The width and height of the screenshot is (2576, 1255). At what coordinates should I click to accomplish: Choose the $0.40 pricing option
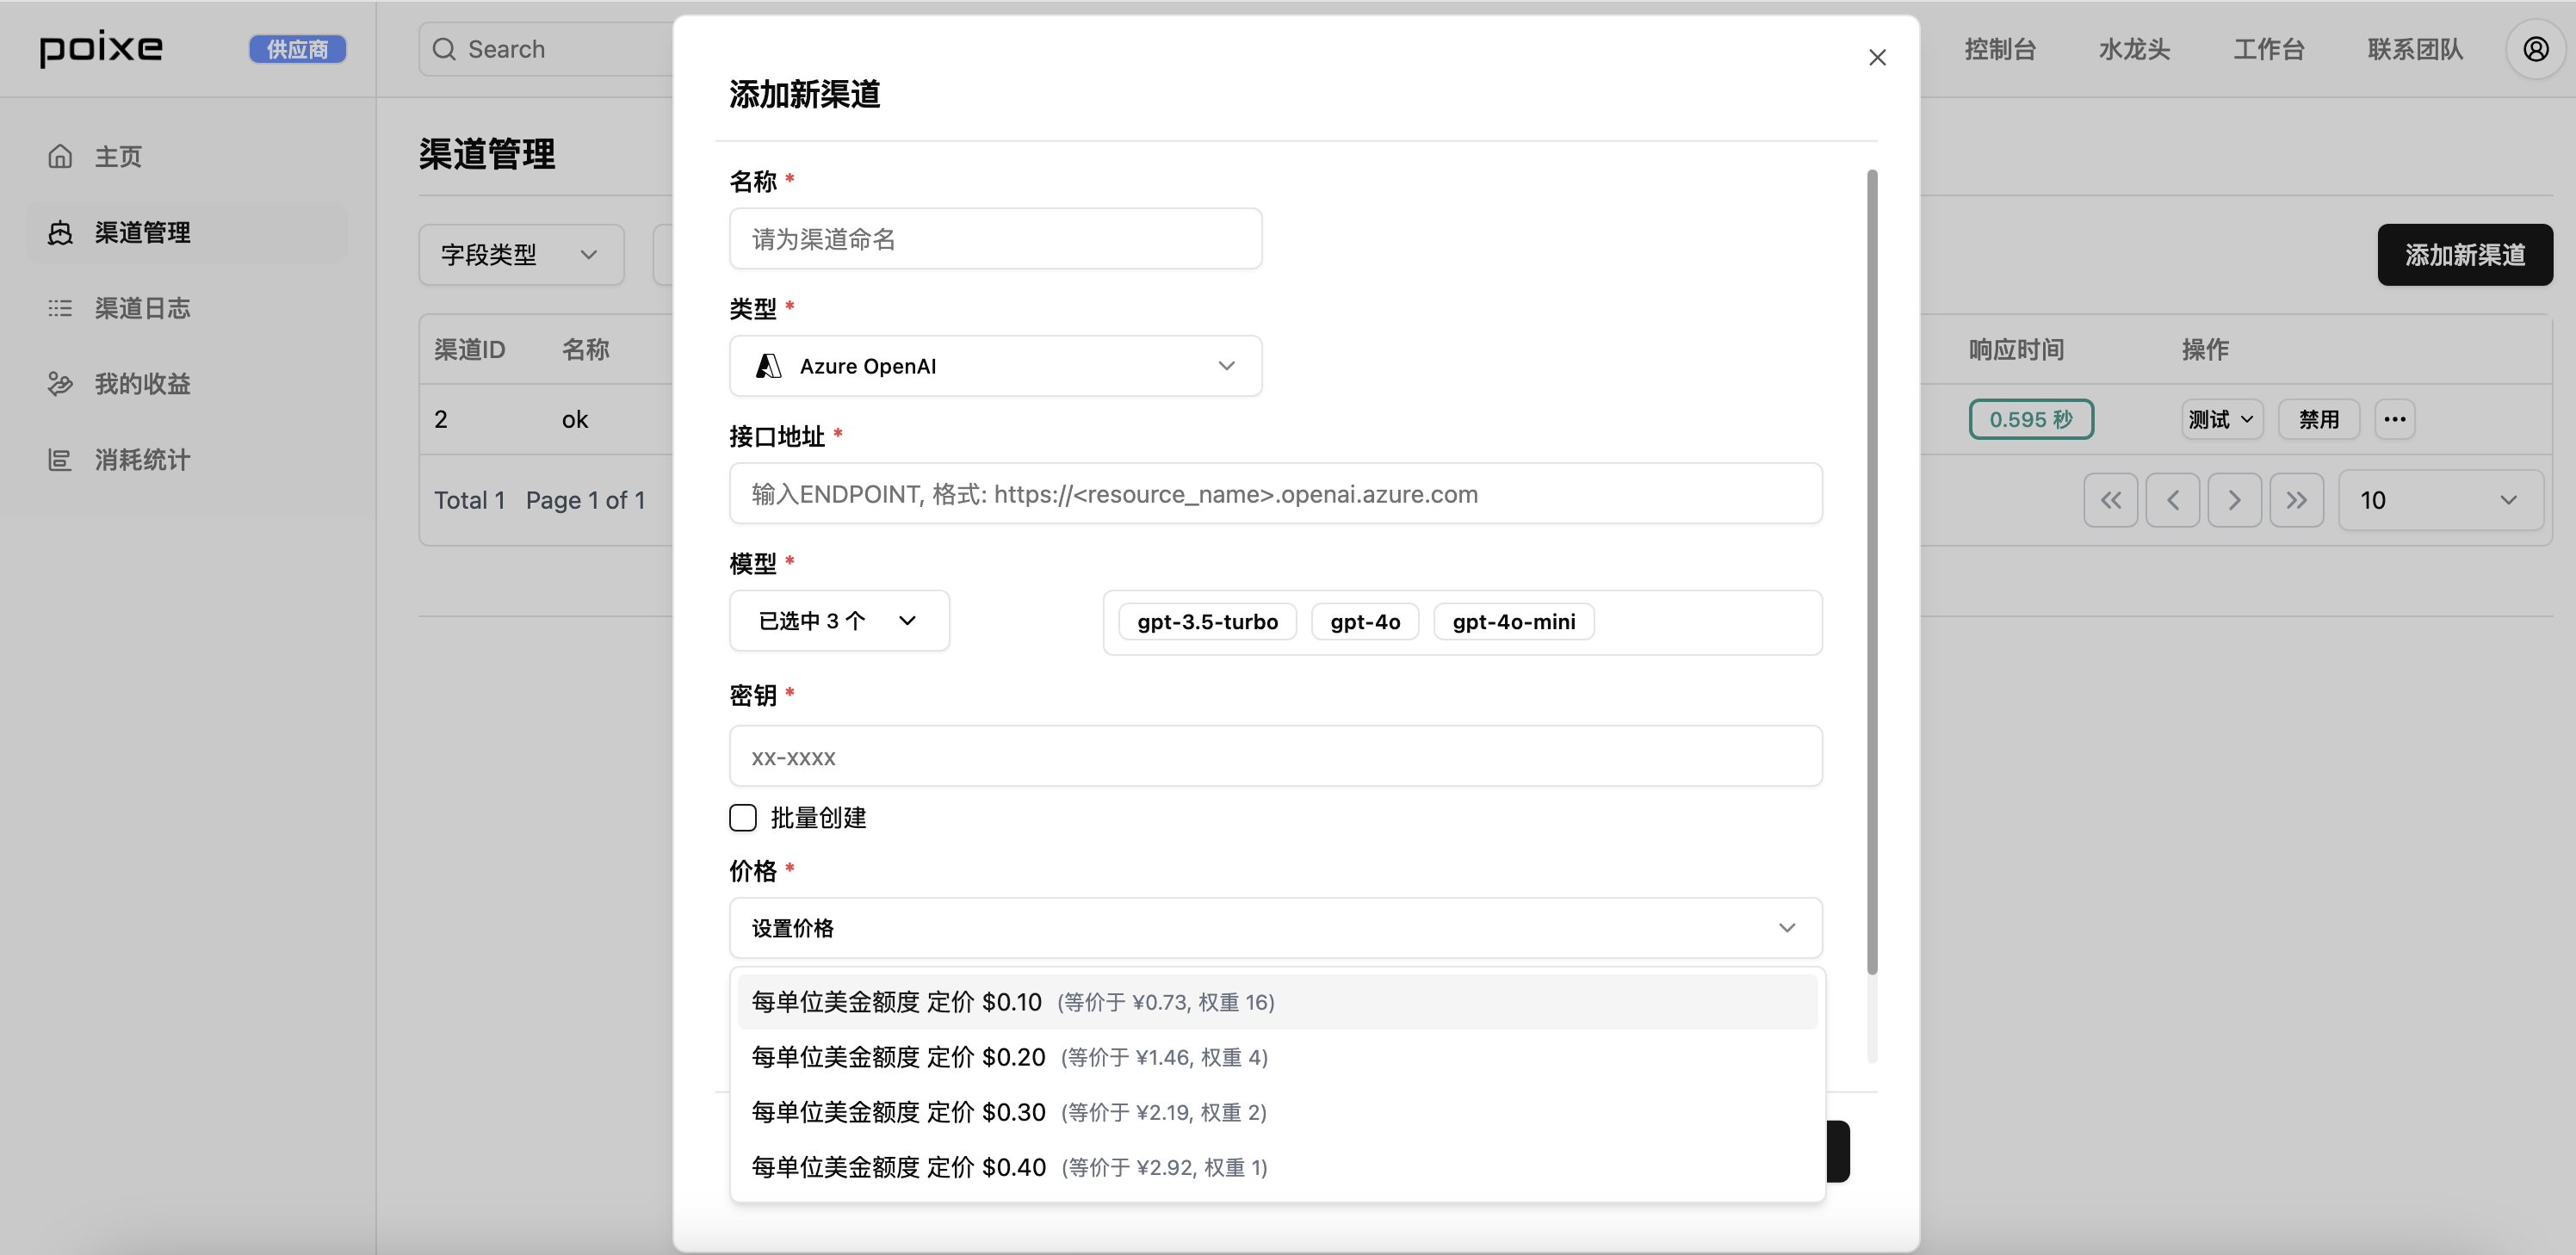pyautogui.click(x=1010, y=1167)
